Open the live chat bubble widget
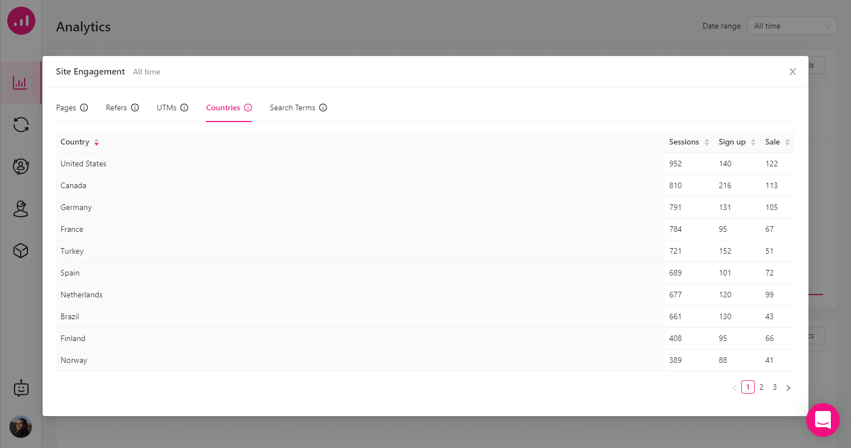 coord(822,420)
